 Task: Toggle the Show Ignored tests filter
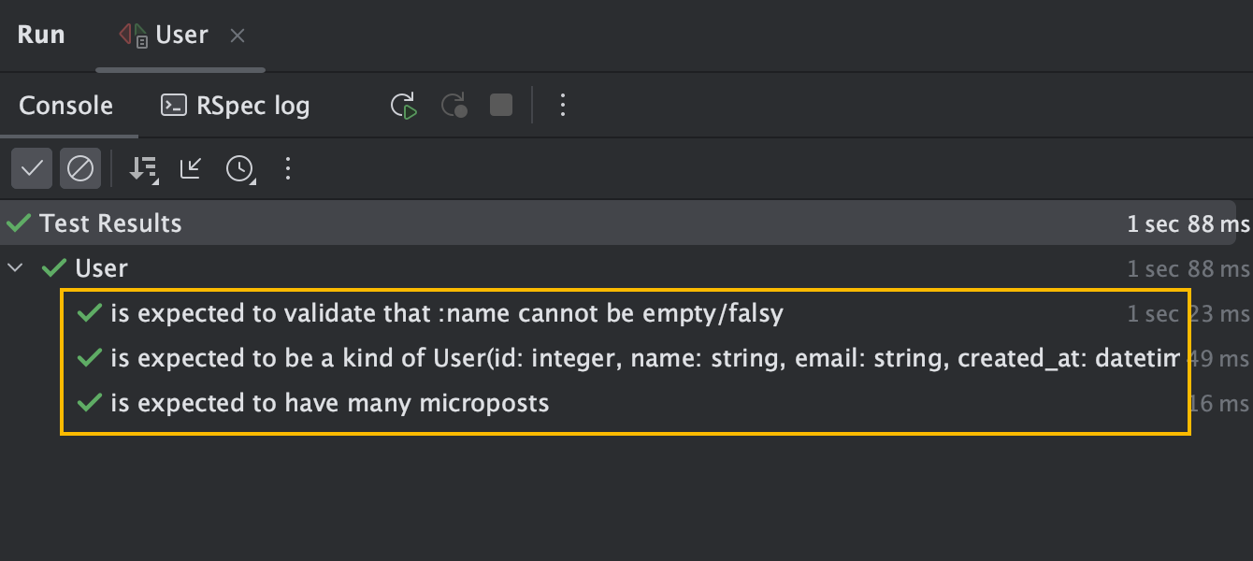pyautogui.click(x=80, y=169)
